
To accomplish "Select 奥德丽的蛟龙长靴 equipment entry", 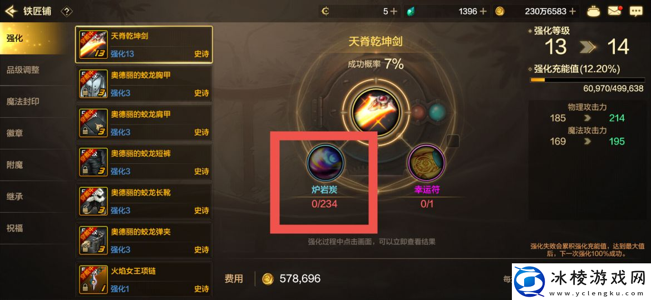I will [144, 201].
